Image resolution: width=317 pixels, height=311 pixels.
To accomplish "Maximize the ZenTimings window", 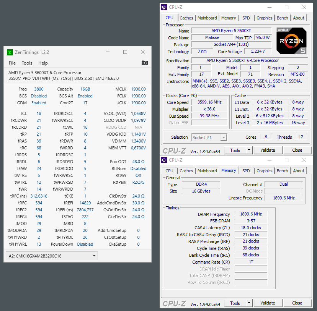I will point(125,52).
